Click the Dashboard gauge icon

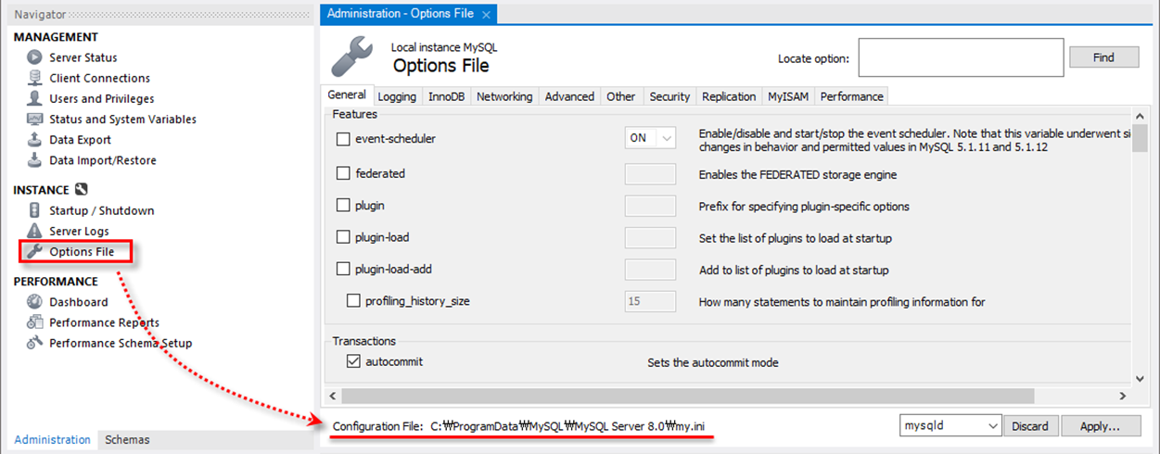pos(34,302)
